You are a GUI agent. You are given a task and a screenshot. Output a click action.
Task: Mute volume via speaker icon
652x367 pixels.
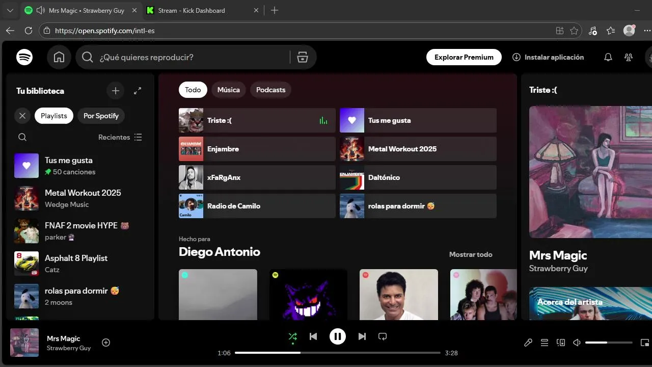click(577, 343)
